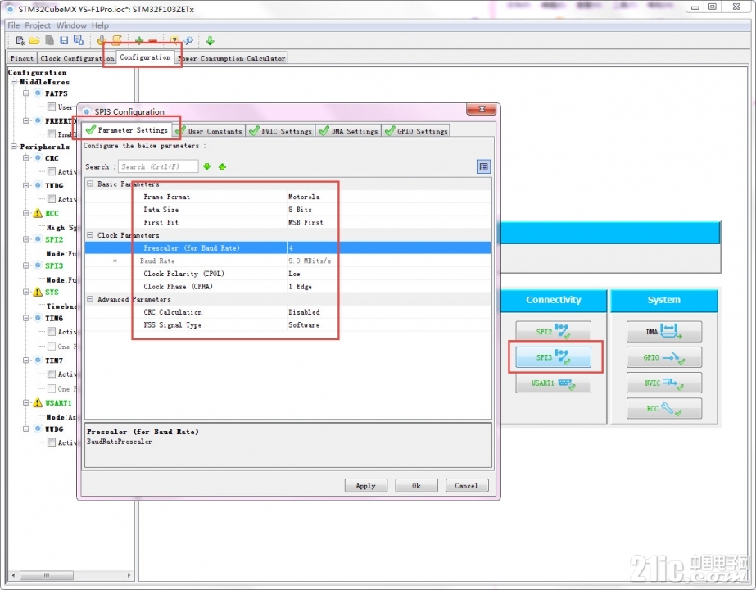
Task: Open the Project menu
Action: click(x=38, y=25)
